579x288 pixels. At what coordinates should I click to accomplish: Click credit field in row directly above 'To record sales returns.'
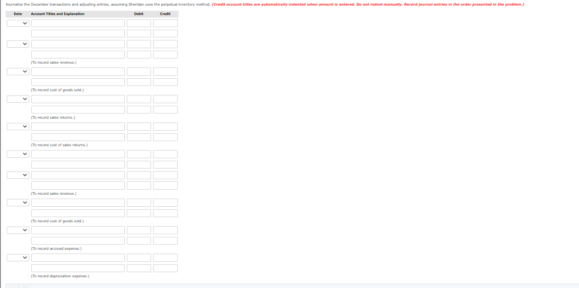click(166, 110)
